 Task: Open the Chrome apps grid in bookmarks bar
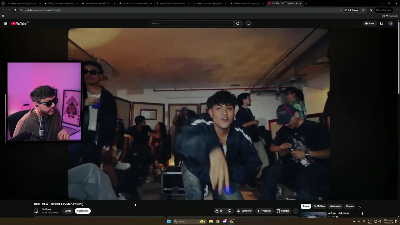3,16
